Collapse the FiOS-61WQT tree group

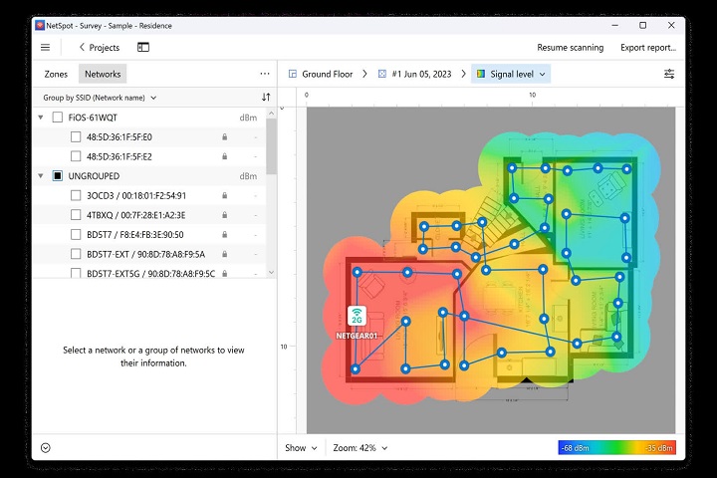pos(41,118)
